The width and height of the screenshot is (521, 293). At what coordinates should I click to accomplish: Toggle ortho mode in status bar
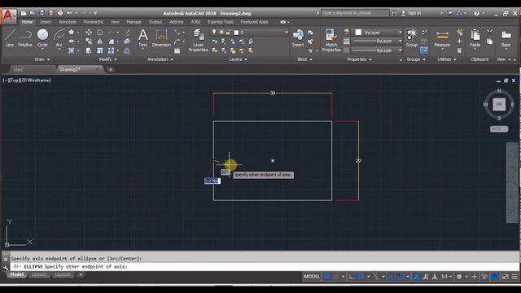tap(352, 277)
